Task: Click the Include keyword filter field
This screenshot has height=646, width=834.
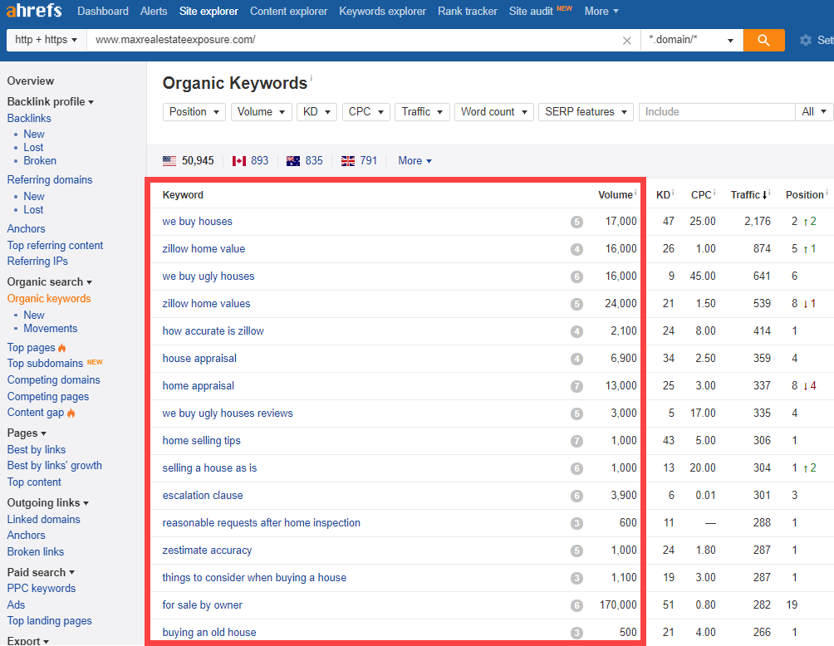Action: (717, 111)
